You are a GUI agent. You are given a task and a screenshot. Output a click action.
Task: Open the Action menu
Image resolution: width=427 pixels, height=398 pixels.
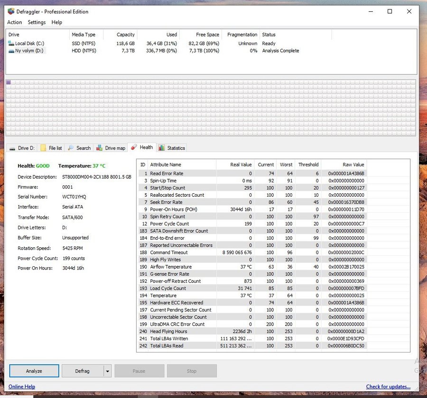(x=14, y=22)
